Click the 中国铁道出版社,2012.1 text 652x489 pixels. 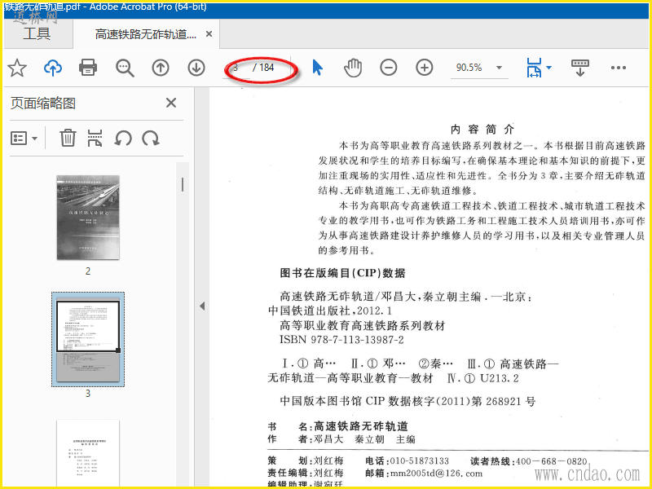point(330,311)
